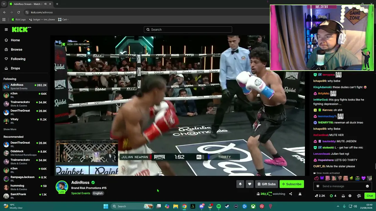Viewport: 376px width, 211px height.
Task: Click the English language tag
Action: [98, 193]
